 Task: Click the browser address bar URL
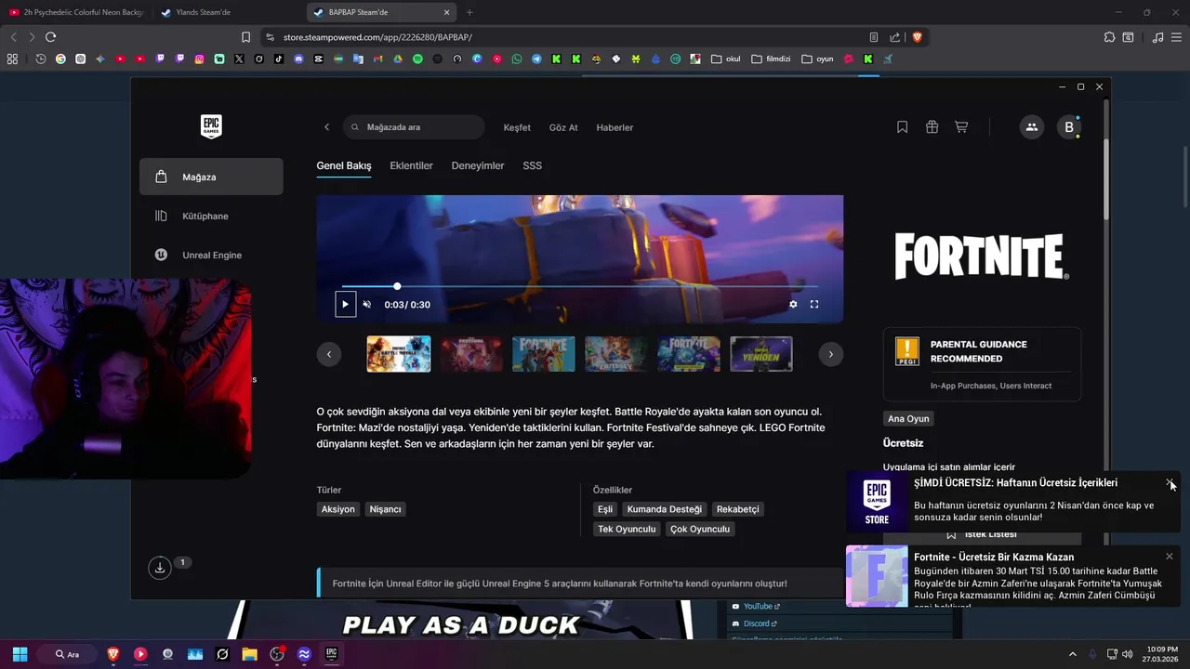[377, 37]
